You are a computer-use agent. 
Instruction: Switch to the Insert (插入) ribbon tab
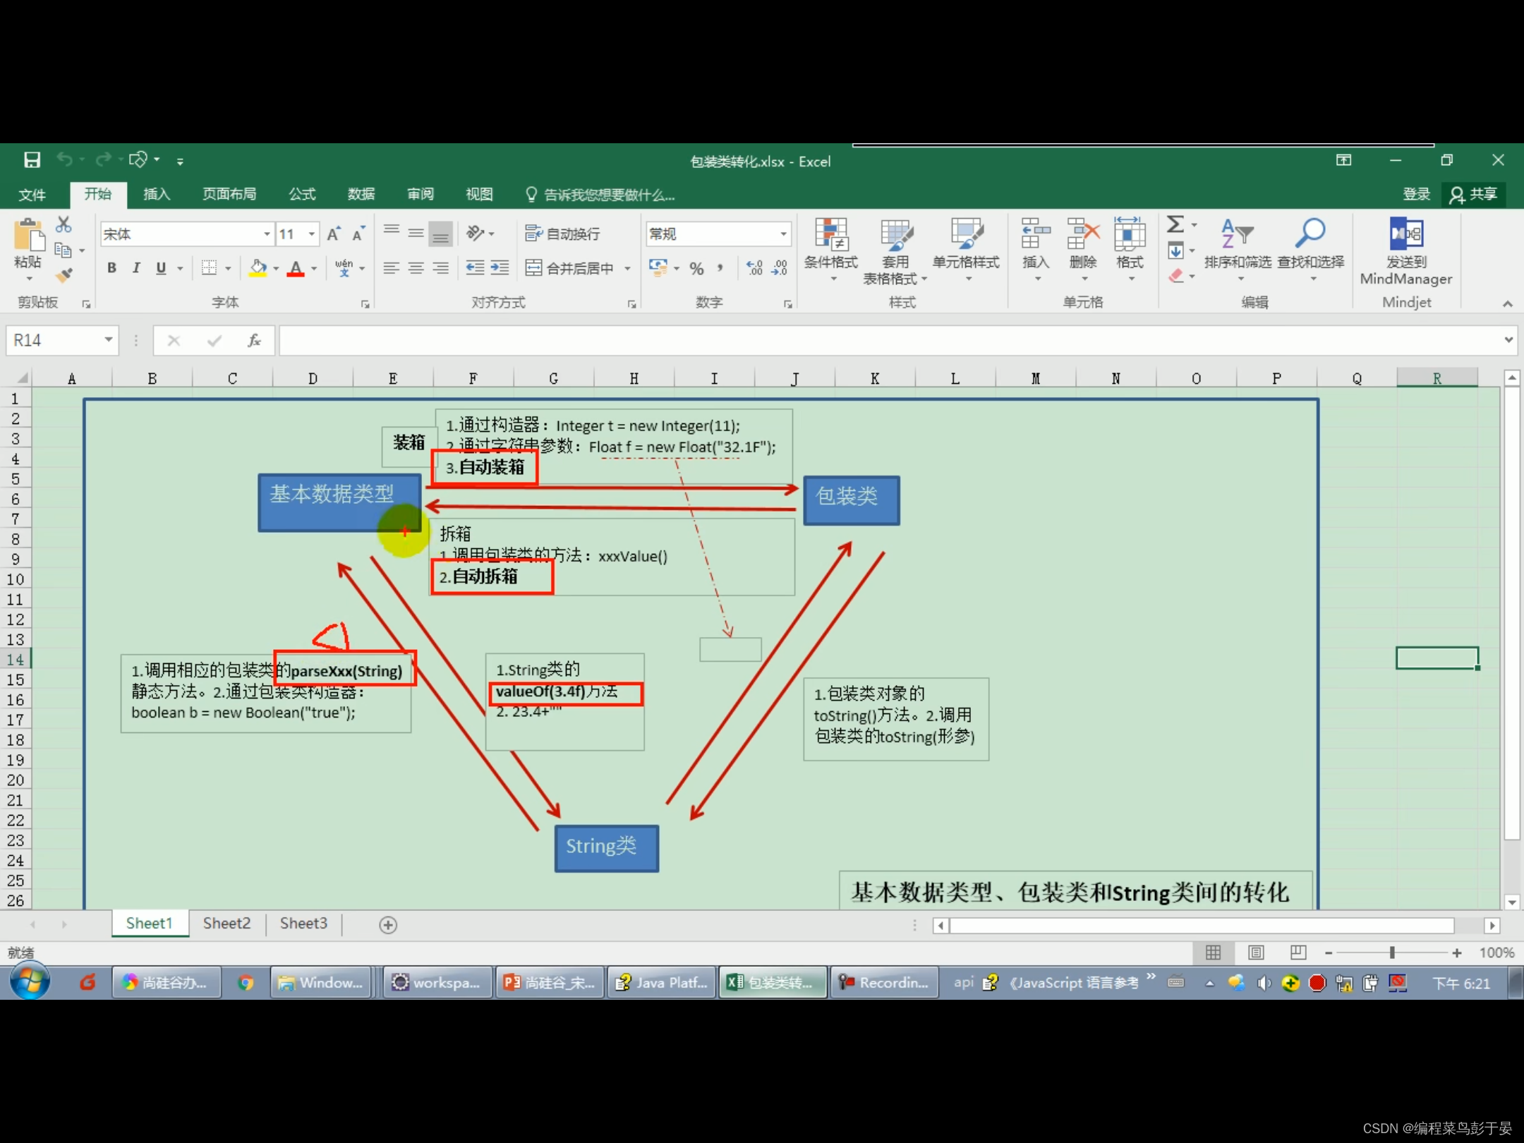pos(157,194)
